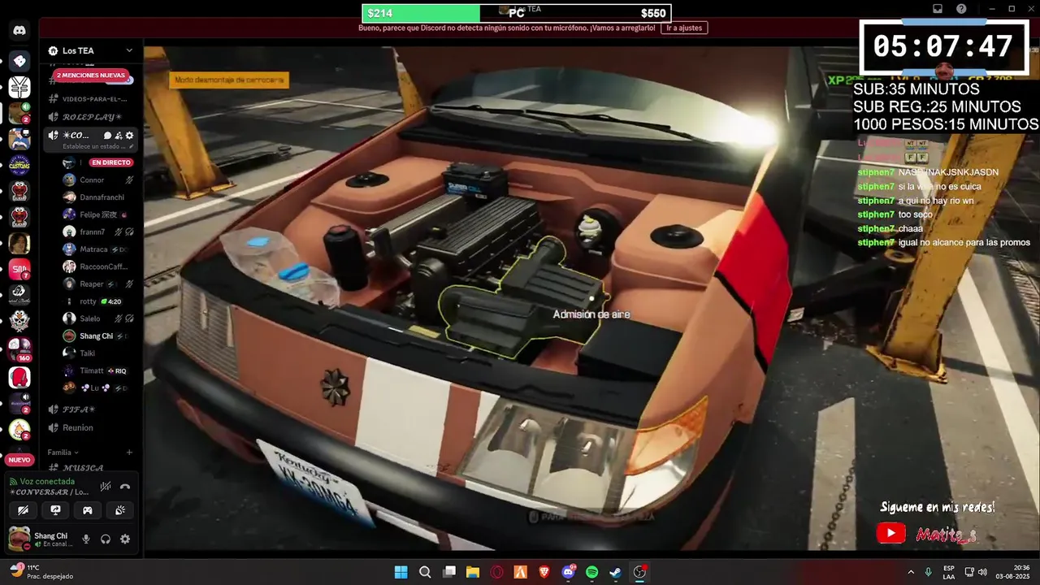This screenshot has width=1040, height=585.
Task: Select user Lu in voice list
Action: point(97,388)
